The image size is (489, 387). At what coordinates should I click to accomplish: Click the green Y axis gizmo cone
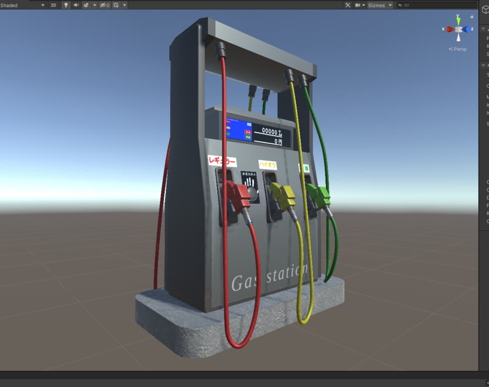458,20
